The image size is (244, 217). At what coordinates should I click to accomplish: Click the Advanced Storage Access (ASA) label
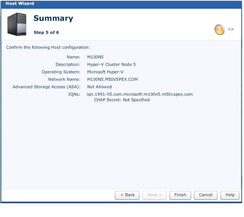[46, 87]
